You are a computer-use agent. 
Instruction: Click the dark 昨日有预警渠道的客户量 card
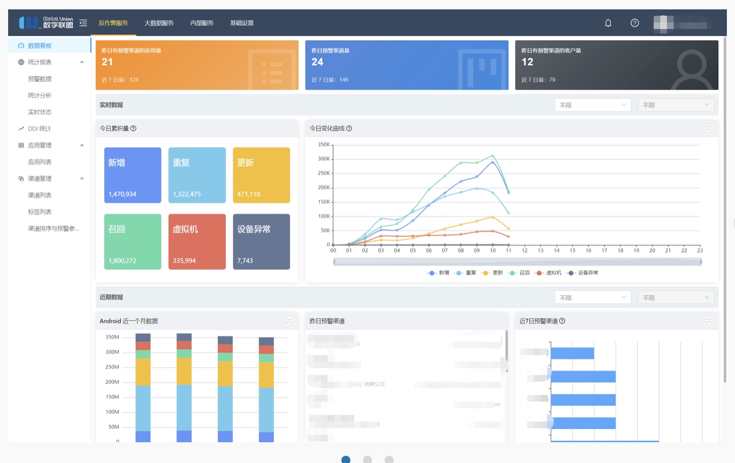pyautogui.click(x=617, y=65)
